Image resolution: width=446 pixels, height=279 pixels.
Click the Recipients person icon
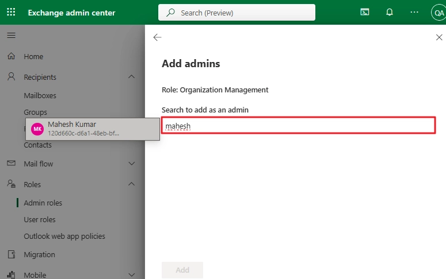(11, 76)
